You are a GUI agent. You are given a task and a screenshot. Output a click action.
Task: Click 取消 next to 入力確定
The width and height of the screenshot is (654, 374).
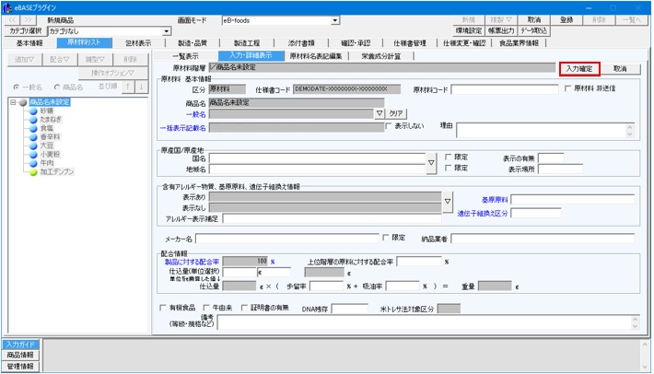tap(620, 69)
